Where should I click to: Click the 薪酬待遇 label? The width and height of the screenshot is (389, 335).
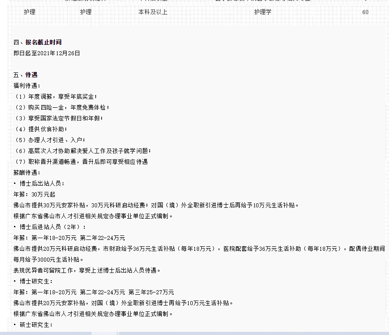point(27,172)
